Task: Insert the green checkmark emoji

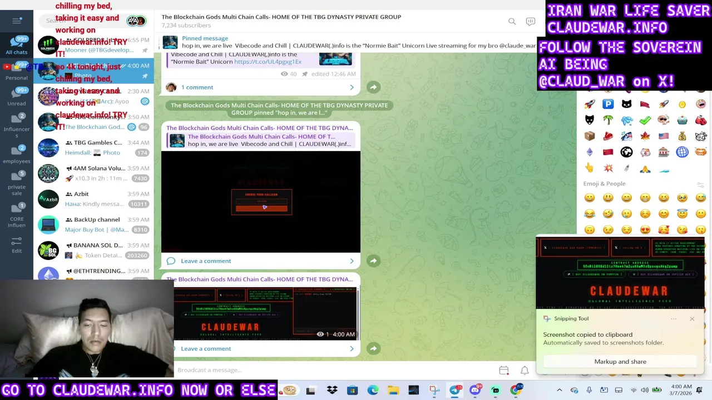Action: (x=645, y=120)
